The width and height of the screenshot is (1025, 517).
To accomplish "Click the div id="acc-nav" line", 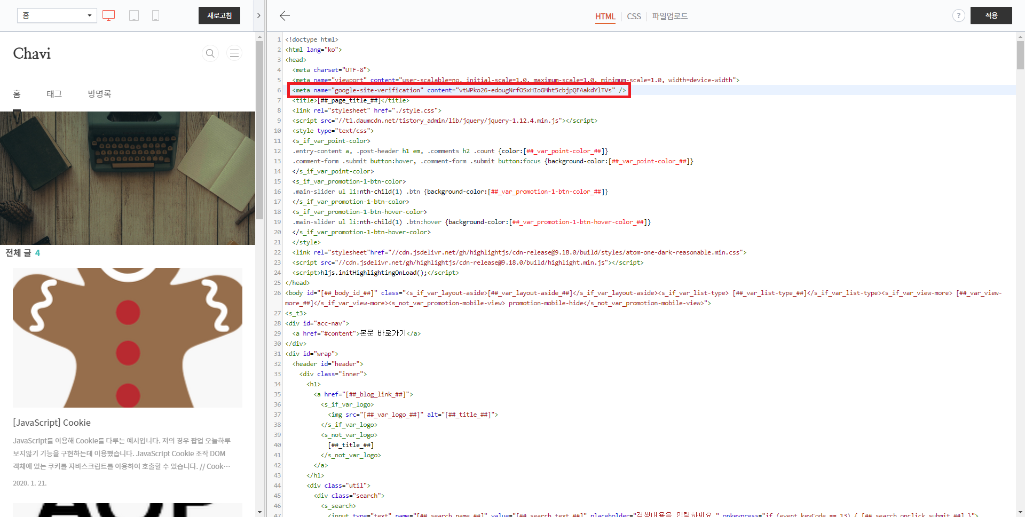I will (x=317, y=323).
